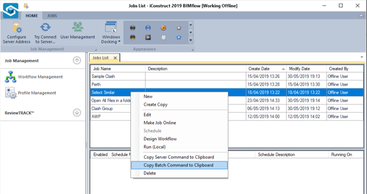Choose Copy Batch Command to Clipboard
Viewport: 367px width, 194px height.
tap(179, 165)
